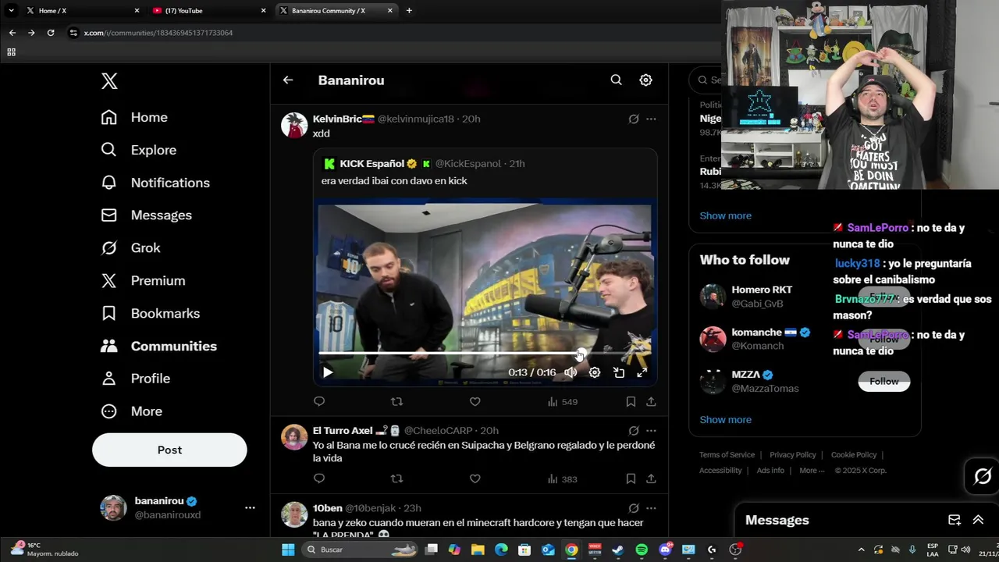999x562 pixels.
Task: Open Premium in the sidebar
Action: pyautogui.click(x=144, y=280)
